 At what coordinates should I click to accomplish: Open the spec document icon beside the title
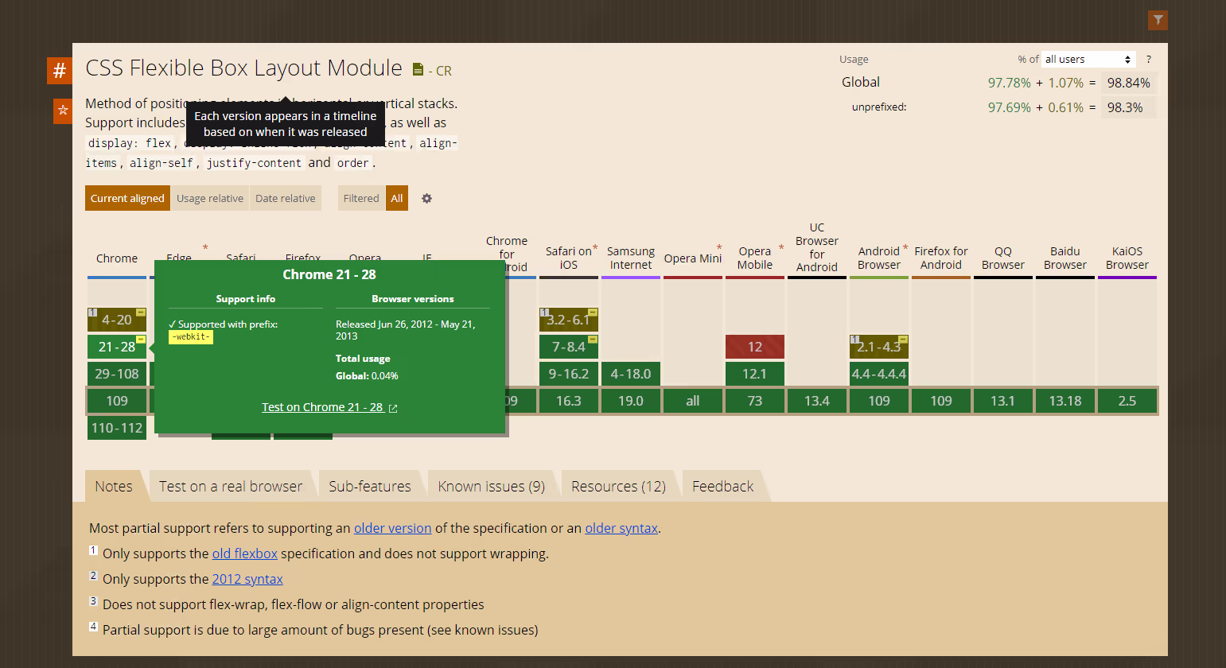click(418, 70)
